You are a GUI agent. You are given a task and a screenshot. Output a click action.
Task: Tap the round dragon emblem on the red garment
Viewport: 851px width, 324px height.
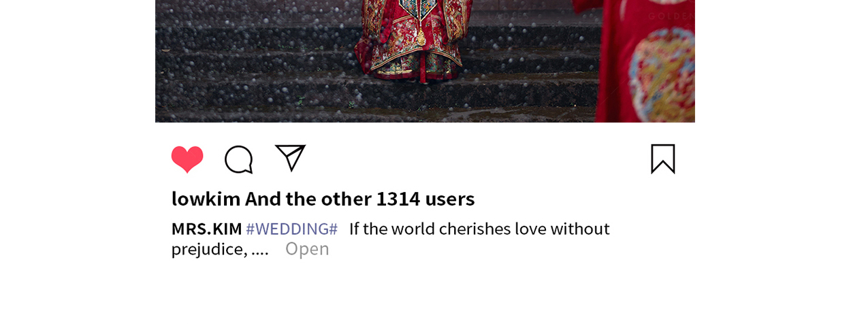(661, 74)
